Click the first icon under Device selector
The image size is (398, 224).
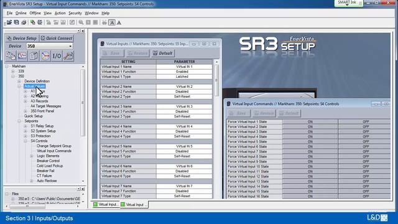click(x=11, y=55)
